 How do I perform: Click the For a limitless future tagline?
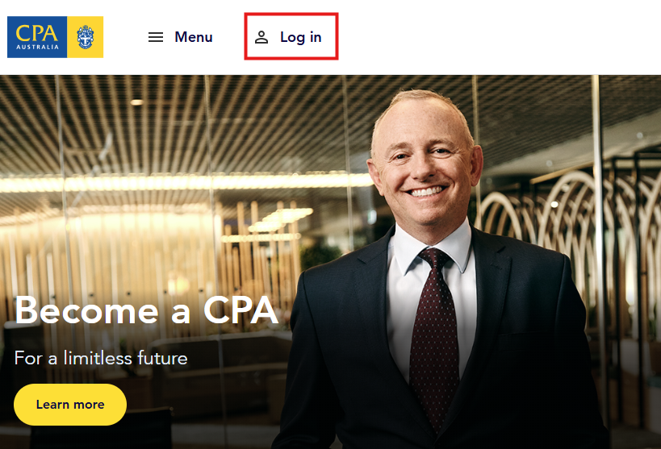coord(101,359)
